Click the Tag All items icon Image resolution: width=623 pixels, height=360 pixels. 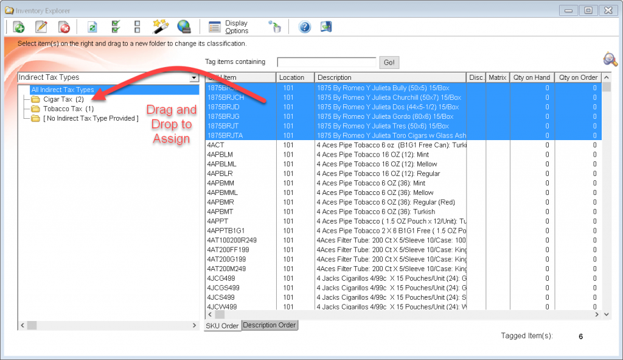click(x=115, y=26)
